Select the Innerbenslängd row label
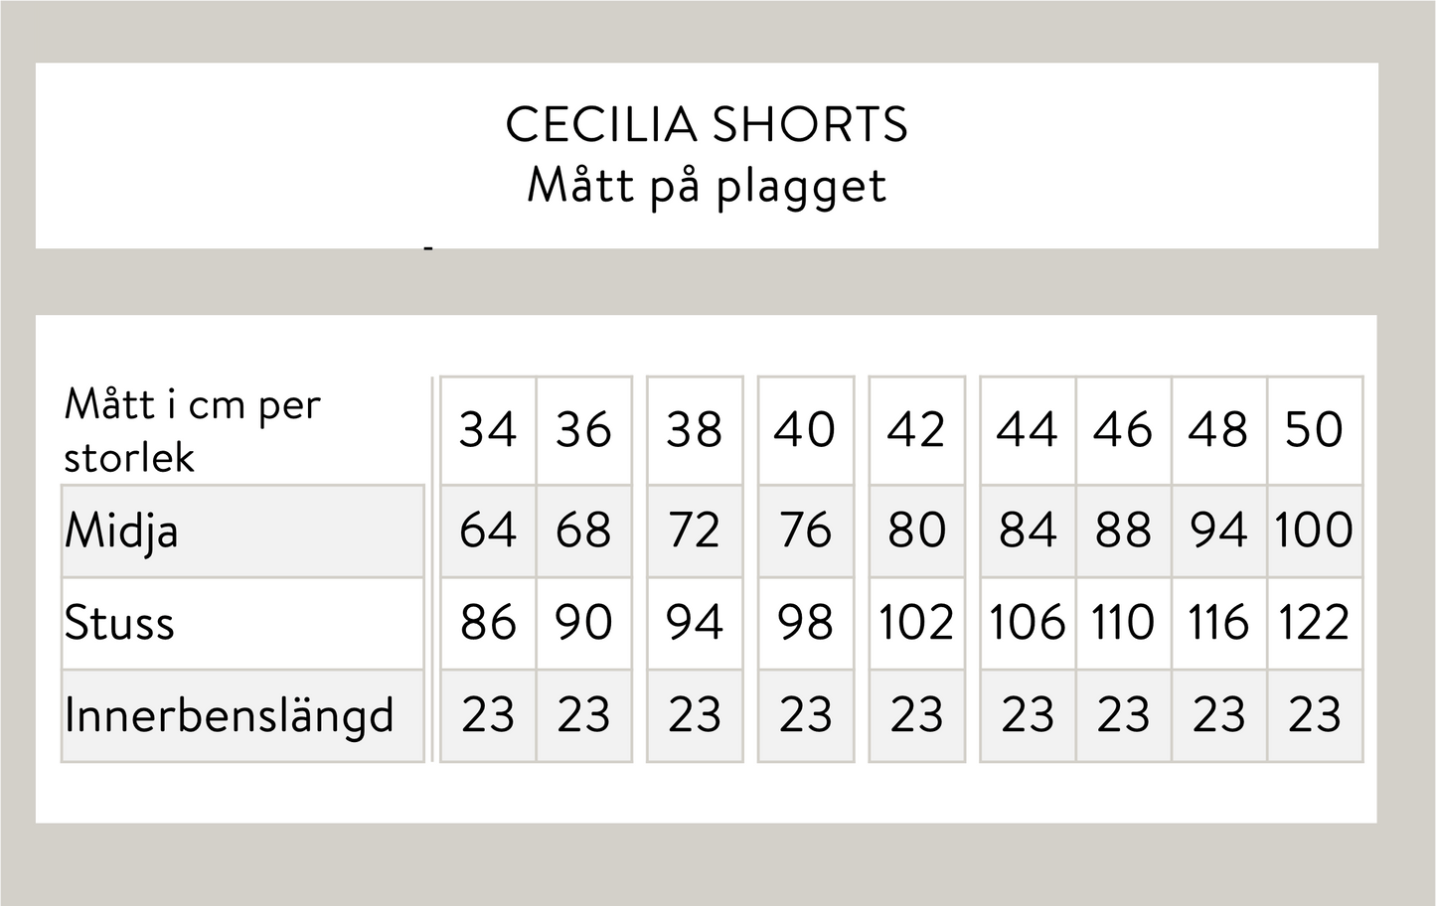 pyautogui.click(x=229, y=715)
